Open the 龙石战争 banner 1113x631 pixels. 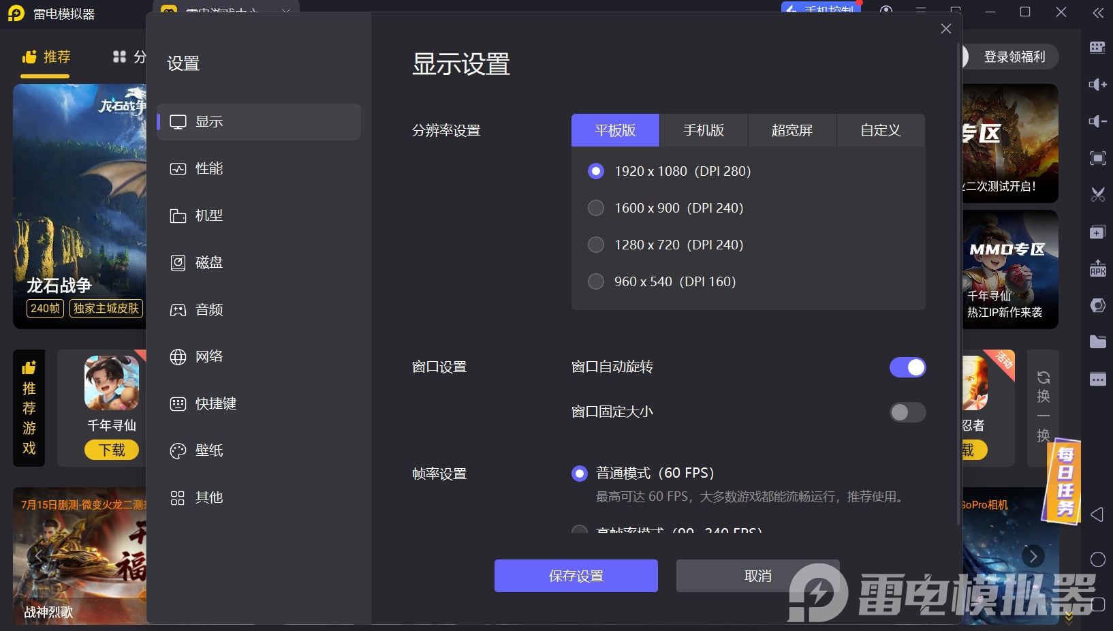80,206
